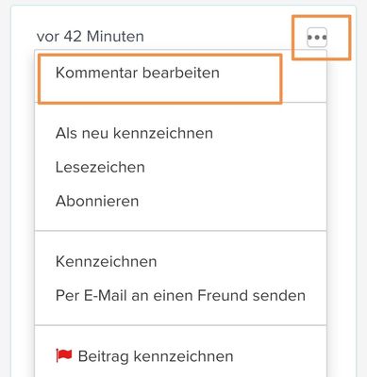Click the post's relative time label
This screenshot has height=377, width=367.
pyautogui.click(x=91, y=37)
